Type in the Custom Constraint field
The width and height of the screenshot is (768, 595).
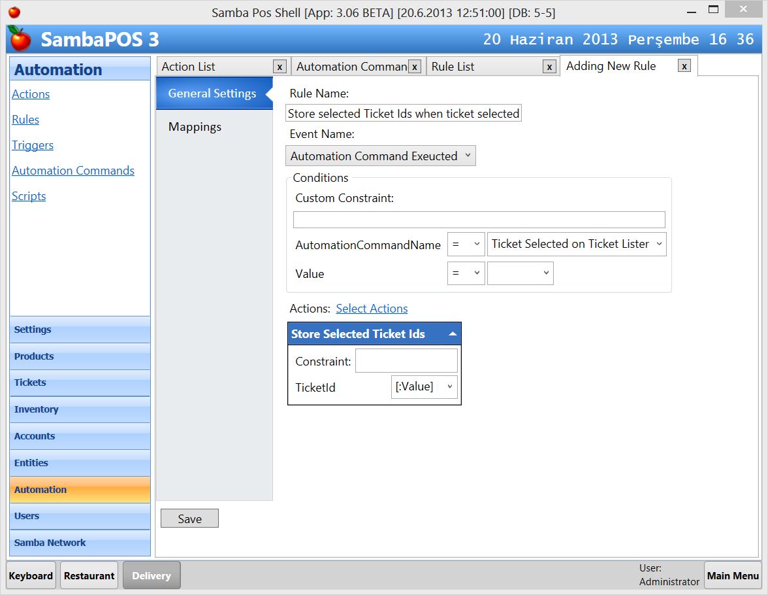pos(479,219)
